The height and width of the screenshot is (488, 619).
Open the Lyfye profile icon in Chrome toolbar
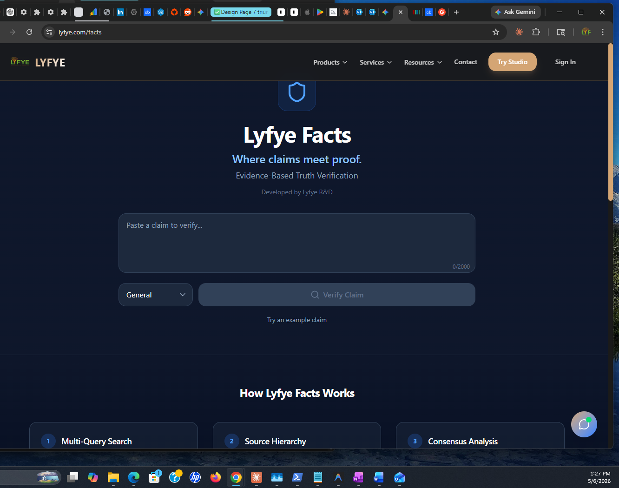click(586, 32)
